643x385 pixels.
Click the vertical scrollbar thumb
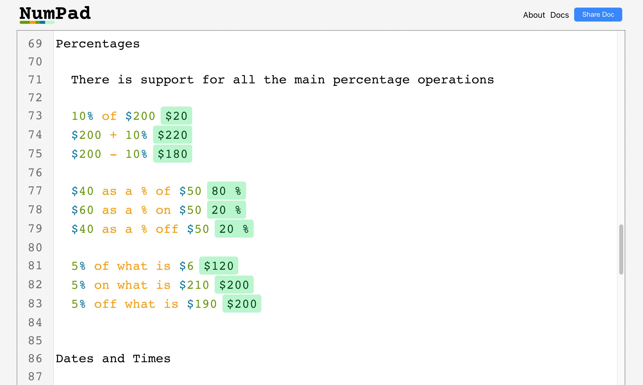[621, 249]
